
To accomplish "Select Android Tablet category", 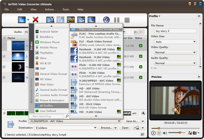I will pyautogui.click(x=52, y=32).
